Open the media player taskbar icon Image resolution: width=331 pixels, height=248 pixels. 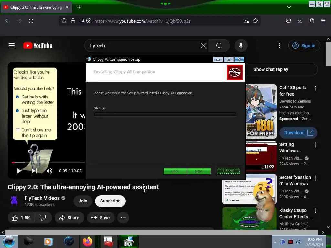pos(48,242)
